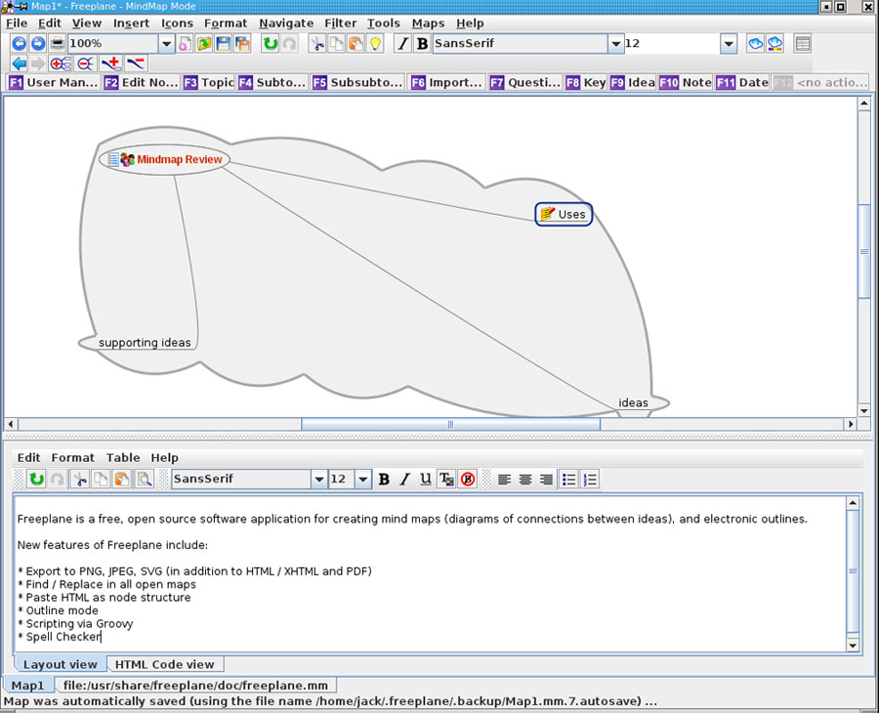The width and height of the screenshot is (879, 713).
Task: Open the Icons menu
Action: point(177,23)
